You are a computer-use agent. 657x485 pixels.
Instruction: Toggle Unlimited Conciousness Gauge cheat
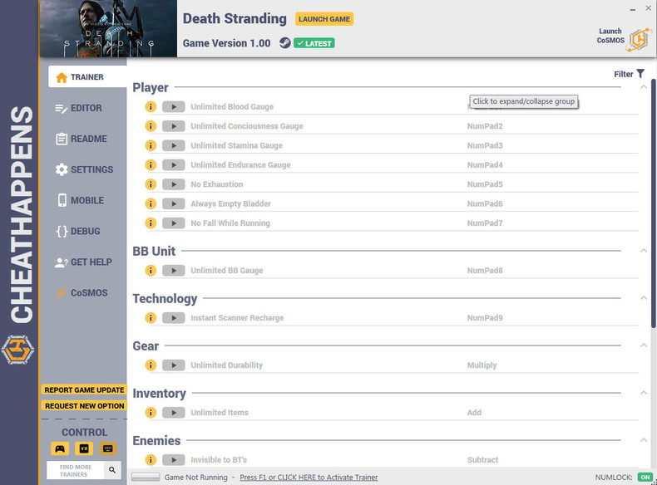(x=174, y=126)
